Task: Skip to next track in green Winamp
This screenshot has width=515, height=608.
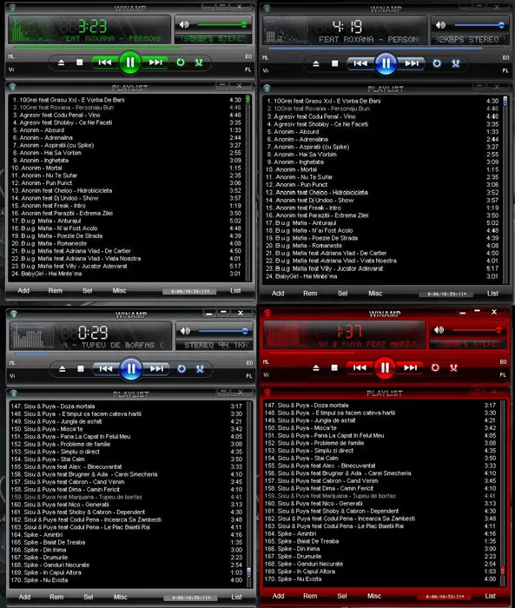Action: (155, 63)
